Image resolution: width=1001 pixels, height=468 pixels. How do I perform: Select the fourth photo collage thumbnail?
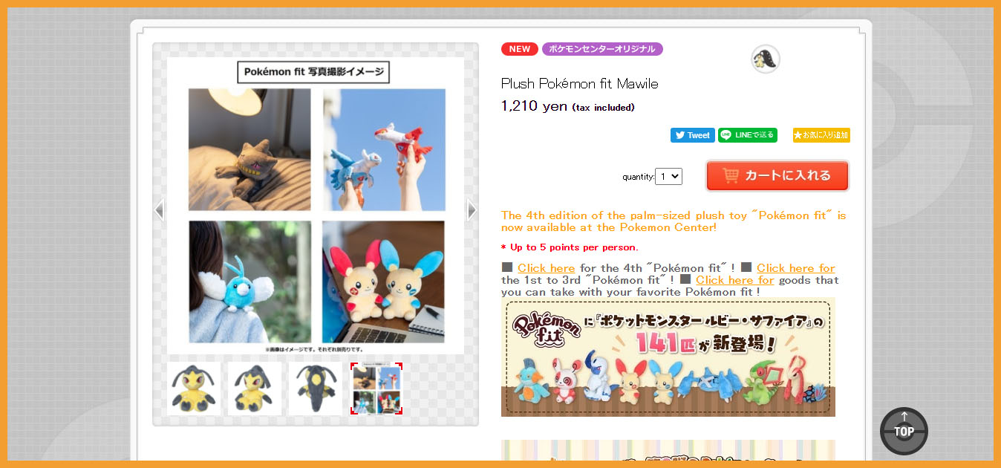pyautogui.click(x=376, y=389)
